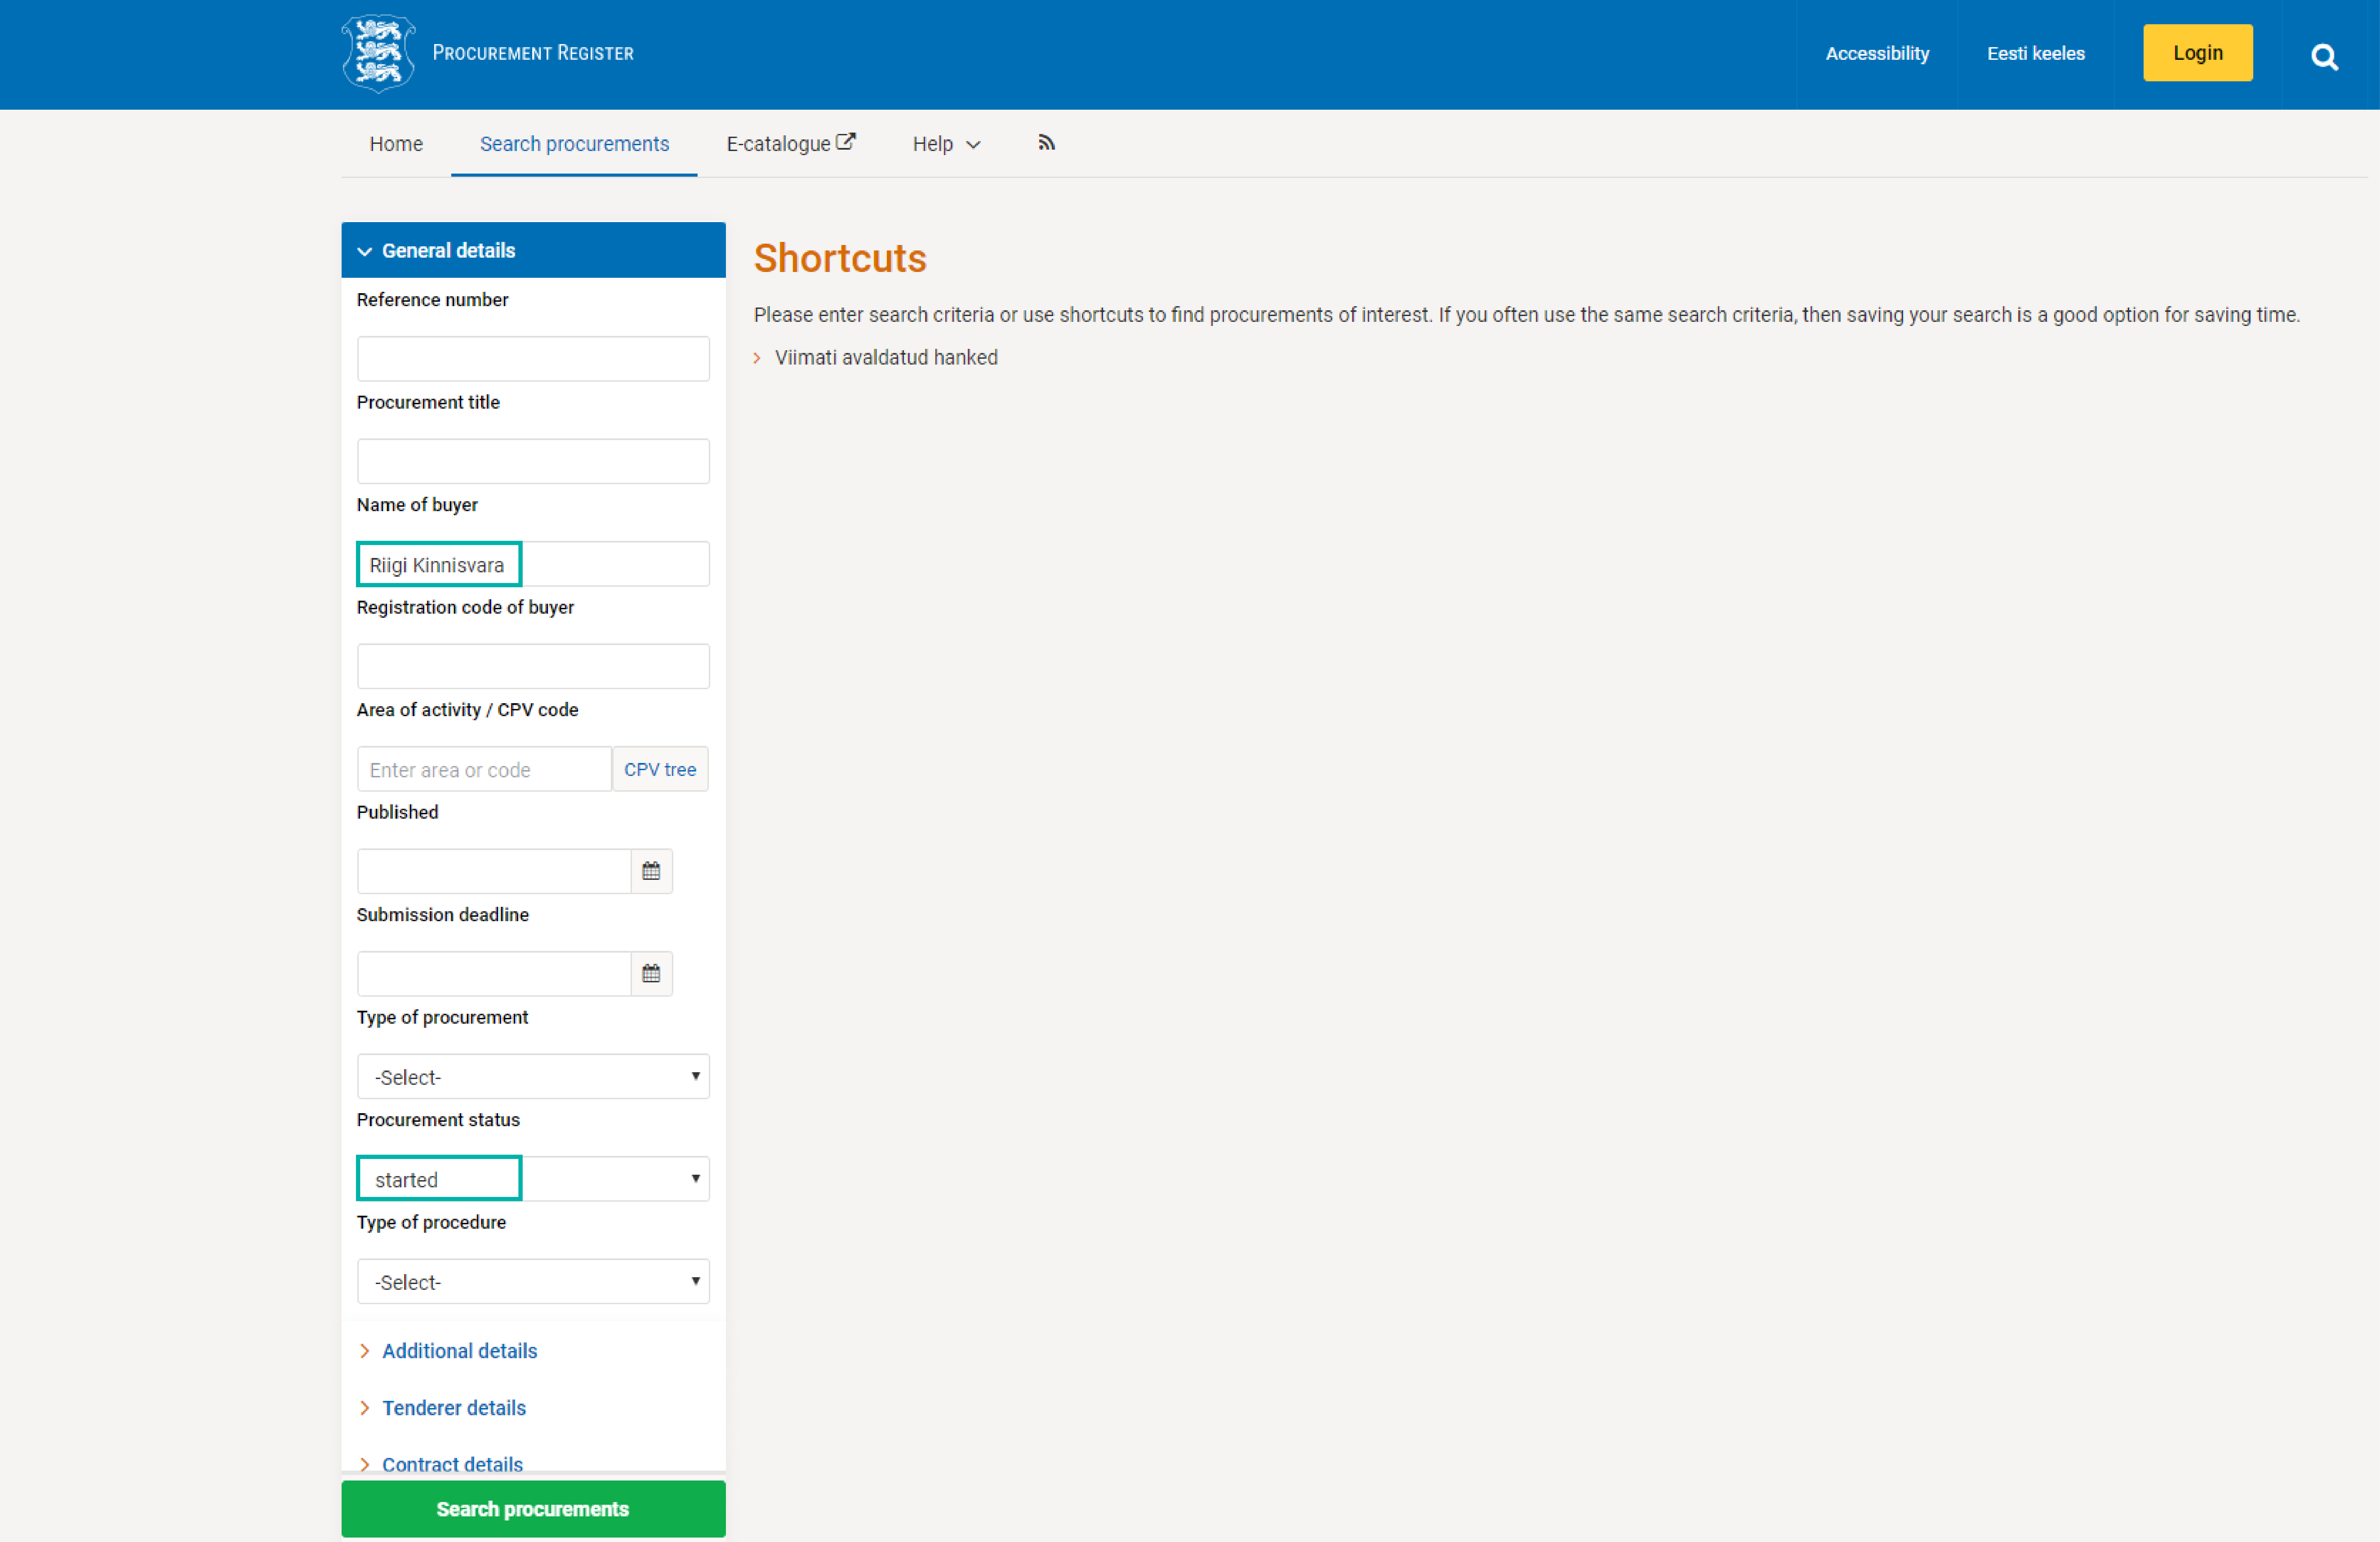Click the green Search procurements button
The height and width of the screenshot is (1542, 2380).
(533, 1509)
